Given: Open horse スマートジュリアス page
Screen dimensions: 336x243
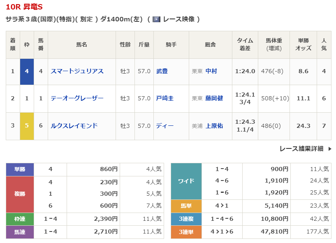Looking at the screenshot, I should coord(77,71).
